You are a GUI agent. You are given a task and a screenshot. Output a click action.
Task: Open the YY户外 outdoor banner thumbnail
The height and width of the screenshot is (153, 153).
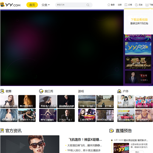coord(138,48)
